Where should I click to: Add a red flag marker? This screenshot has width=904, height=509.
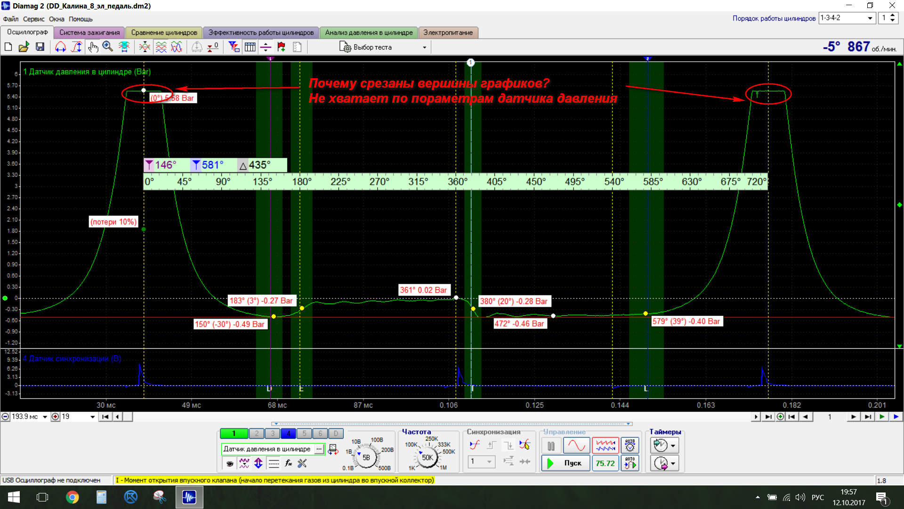pos(282,47)
